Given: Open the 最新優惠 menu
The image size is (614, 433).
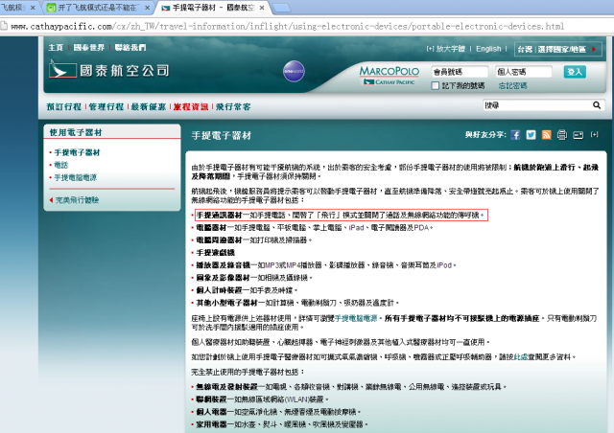Looking at the screenshot, I should tap(149, 106).
